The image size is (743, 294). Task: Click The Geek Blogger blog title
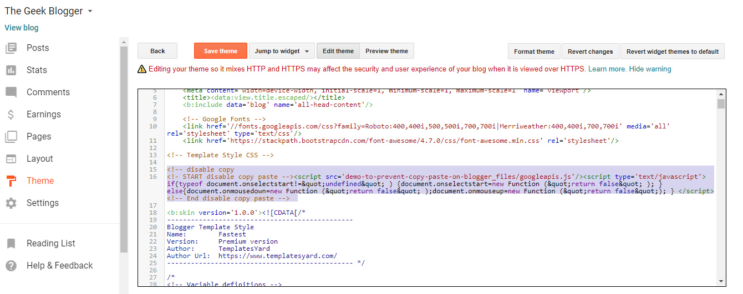[44, 11]
